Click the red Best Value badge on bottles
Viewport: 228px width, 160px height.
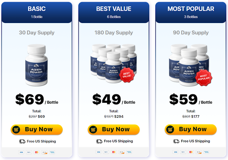tap(127, 75)
